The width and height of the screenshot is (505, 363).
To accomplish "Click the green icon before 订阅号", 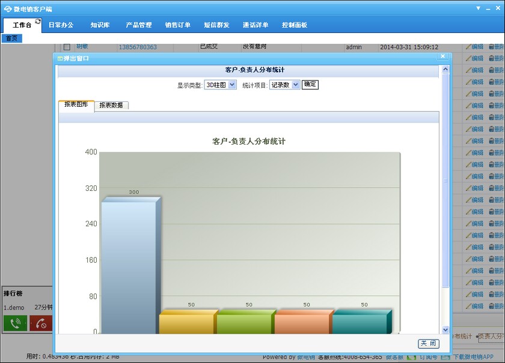I will [411, 357].
